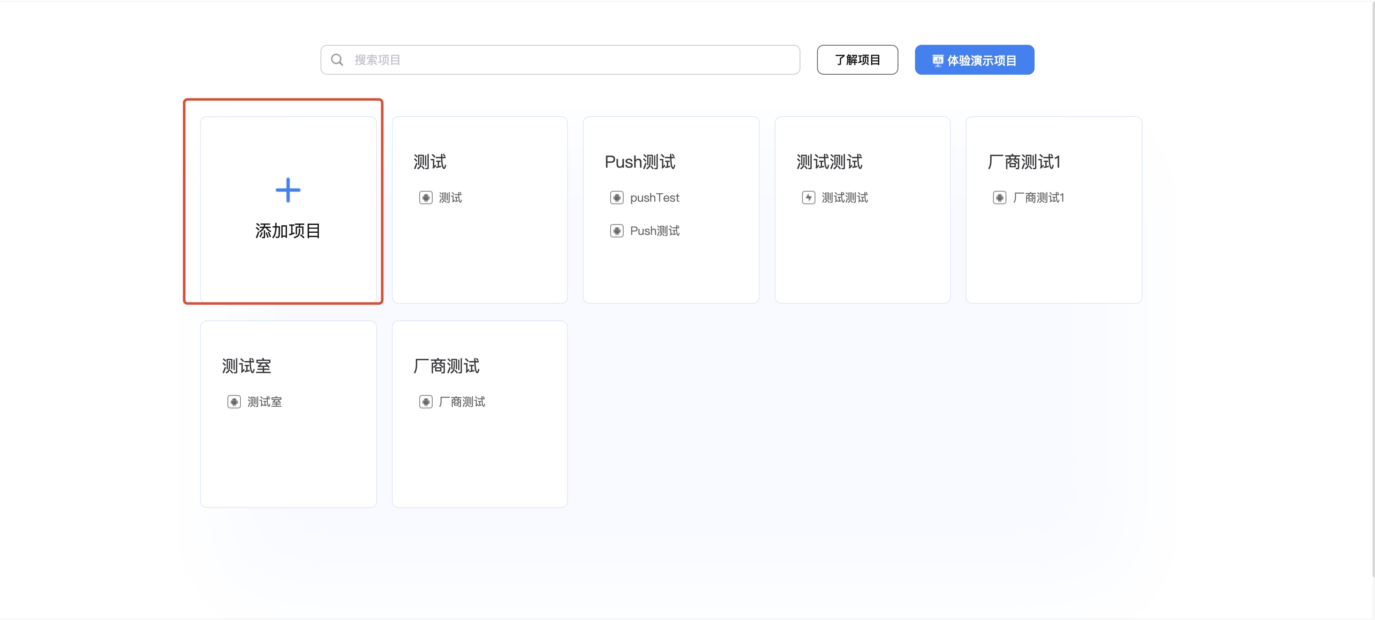Click the search magnifier icon
This screenshot has width=1375, height=620.
[337, 60]
